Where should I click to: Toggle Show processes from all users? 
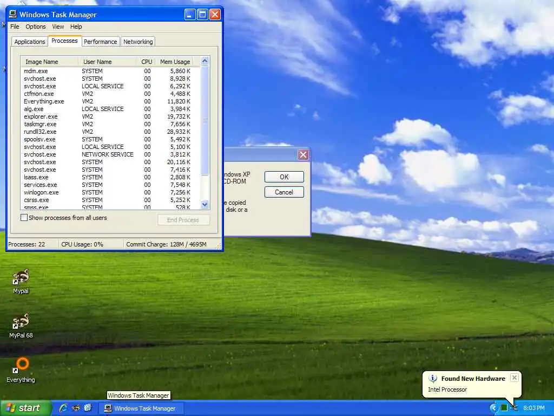tap(24, 218)
